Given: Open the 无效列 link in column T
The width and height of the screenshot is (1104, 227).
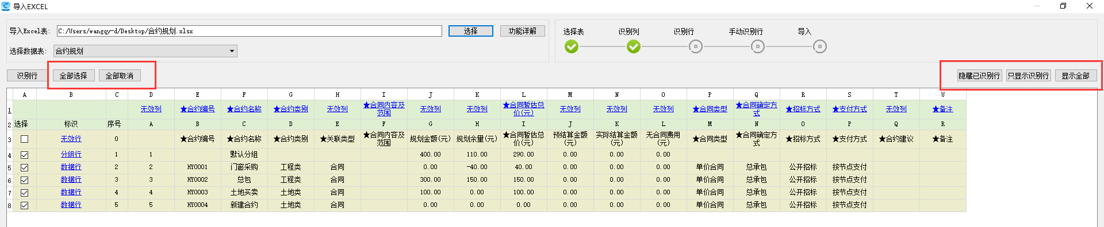Looking at the screenshot, I should (x=896, y=109).
